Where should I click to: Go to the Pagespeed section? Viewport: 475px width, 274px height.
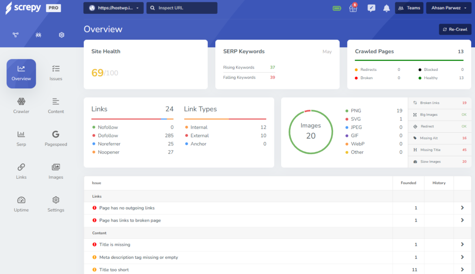click(x=56, y=138)
